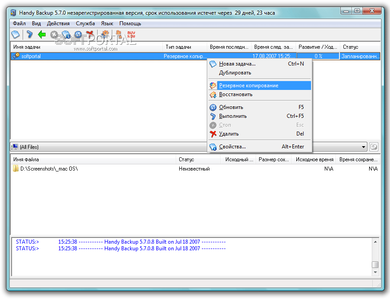Click the softportal task row icon
Viewport: 390px width, 299px height.
pyautogui.click(x=16, y=56)
